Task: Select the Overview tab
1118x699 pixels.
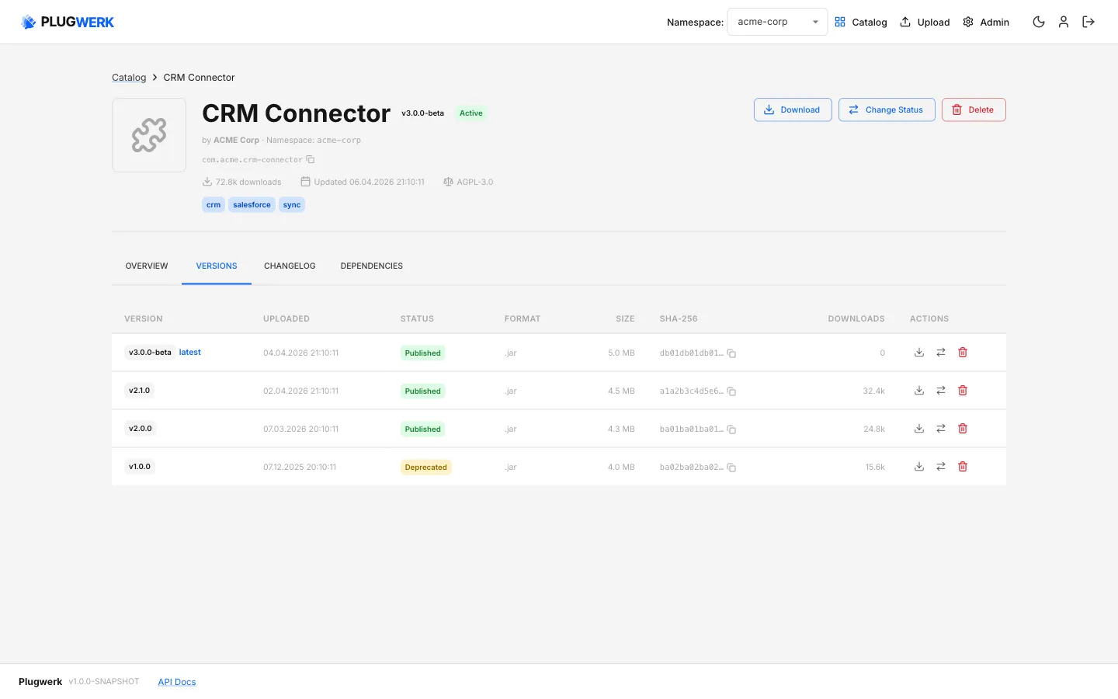Action: [146, 266]
